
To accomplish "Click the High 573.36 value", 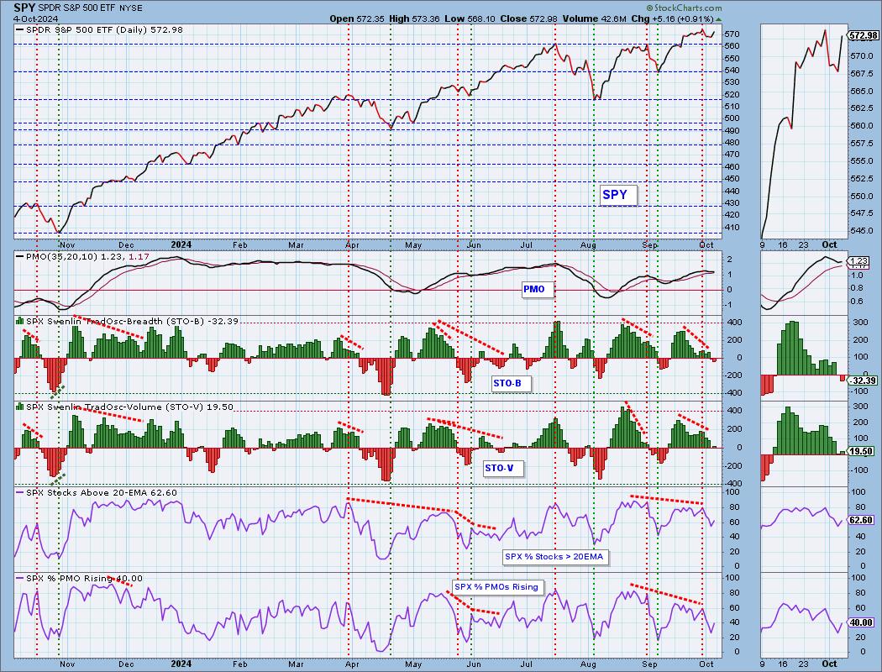I will [x=414, y=18].
